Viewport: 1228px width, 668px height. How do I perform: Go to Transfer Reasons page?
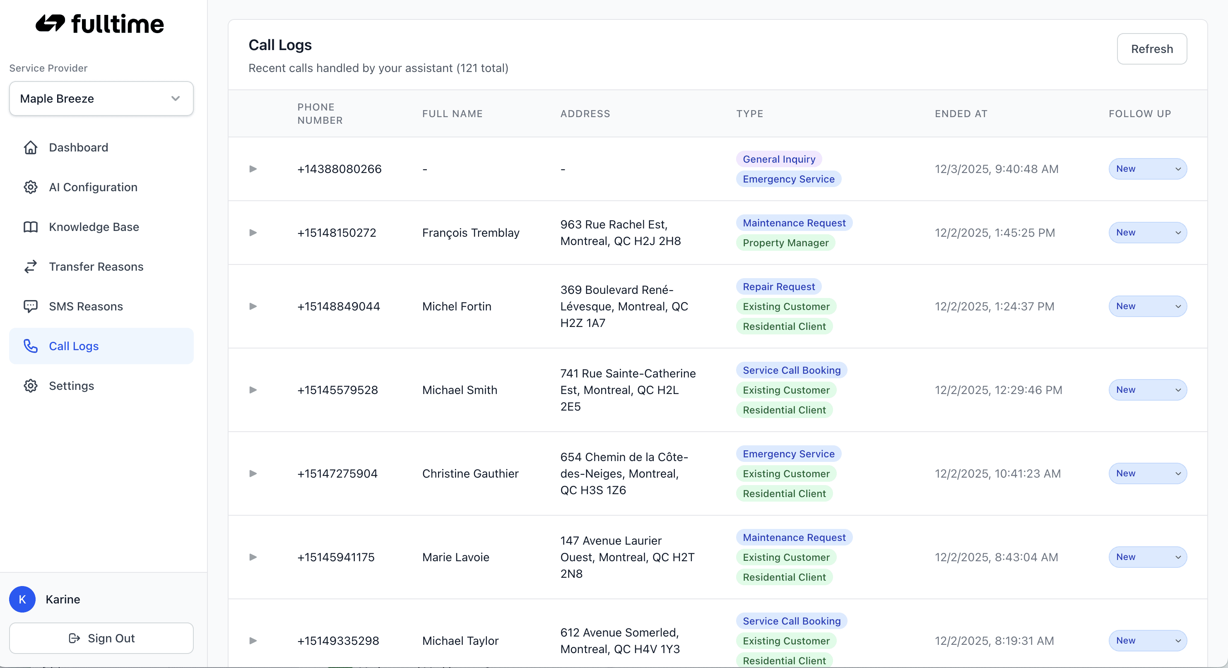pyautogui.click(x=96, y=267)
